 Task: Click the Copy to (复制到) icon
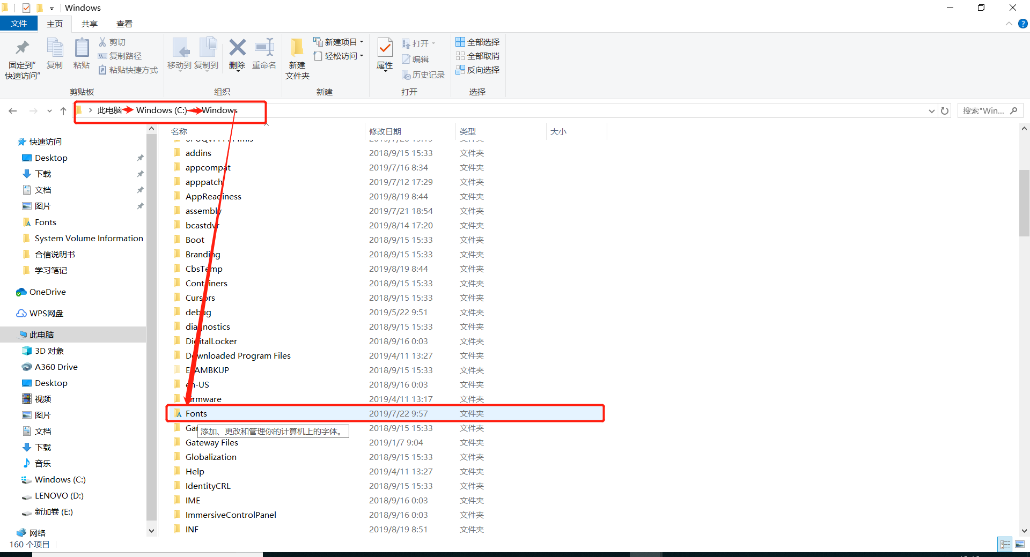click(x=207, y=48)
